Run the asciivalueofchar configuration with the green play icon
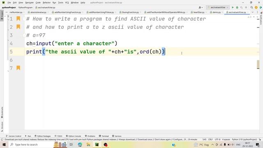 click(233, 7)
